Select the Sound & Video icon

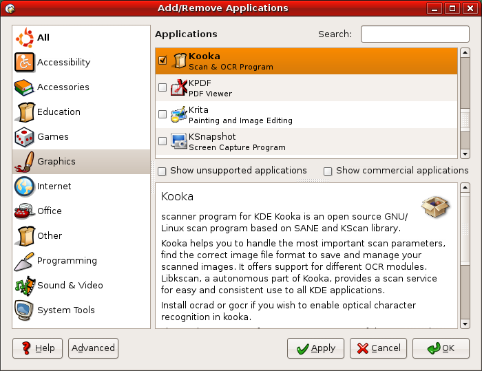pos(25,286)
